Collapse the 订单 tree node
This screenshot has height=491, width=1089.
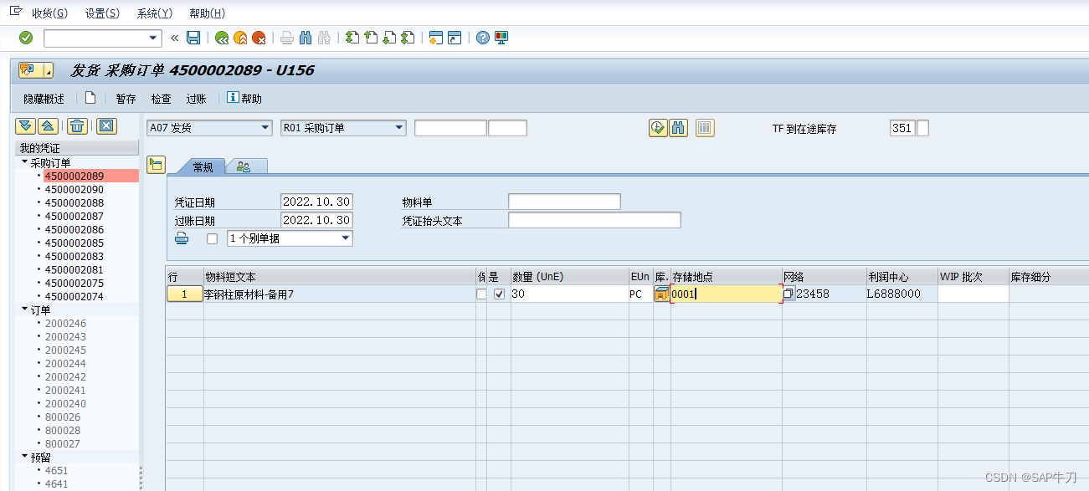tap(24, 309)
